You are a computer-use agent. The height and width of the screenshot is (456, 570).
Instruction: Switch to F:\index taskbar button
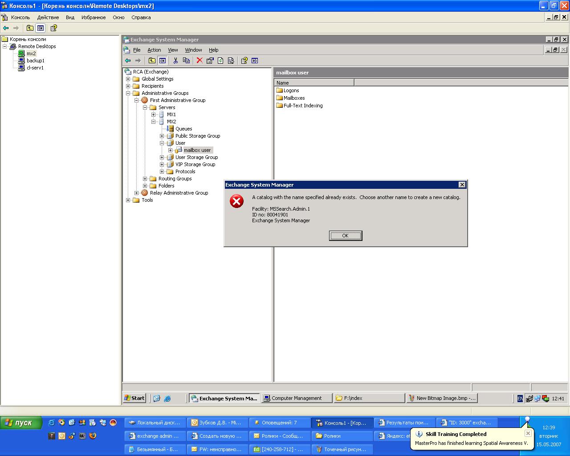click(x=369, y=398)
